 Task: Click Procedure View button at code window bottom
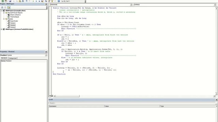50,96
